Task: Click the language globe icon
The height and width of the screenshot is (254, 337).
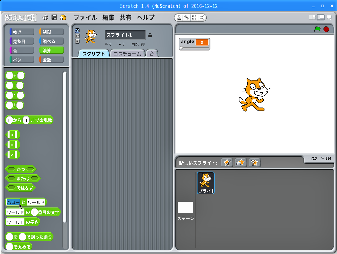Action: point(45,17)
